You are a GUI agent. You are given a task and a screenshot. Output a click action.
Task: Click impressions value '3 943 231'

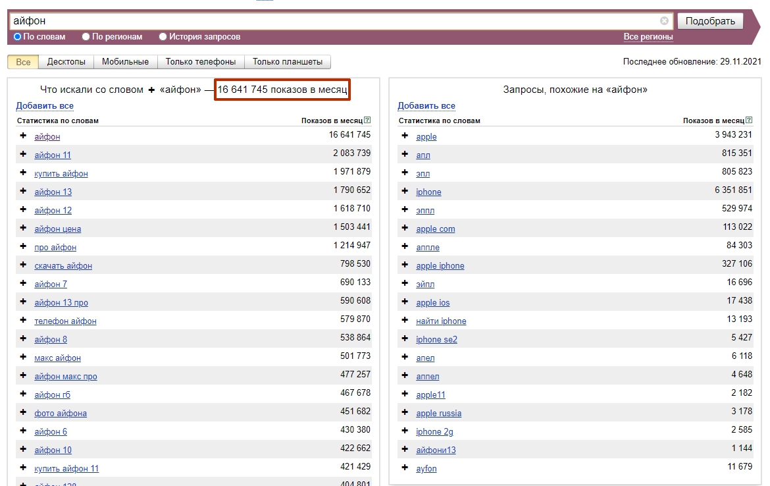733,134
